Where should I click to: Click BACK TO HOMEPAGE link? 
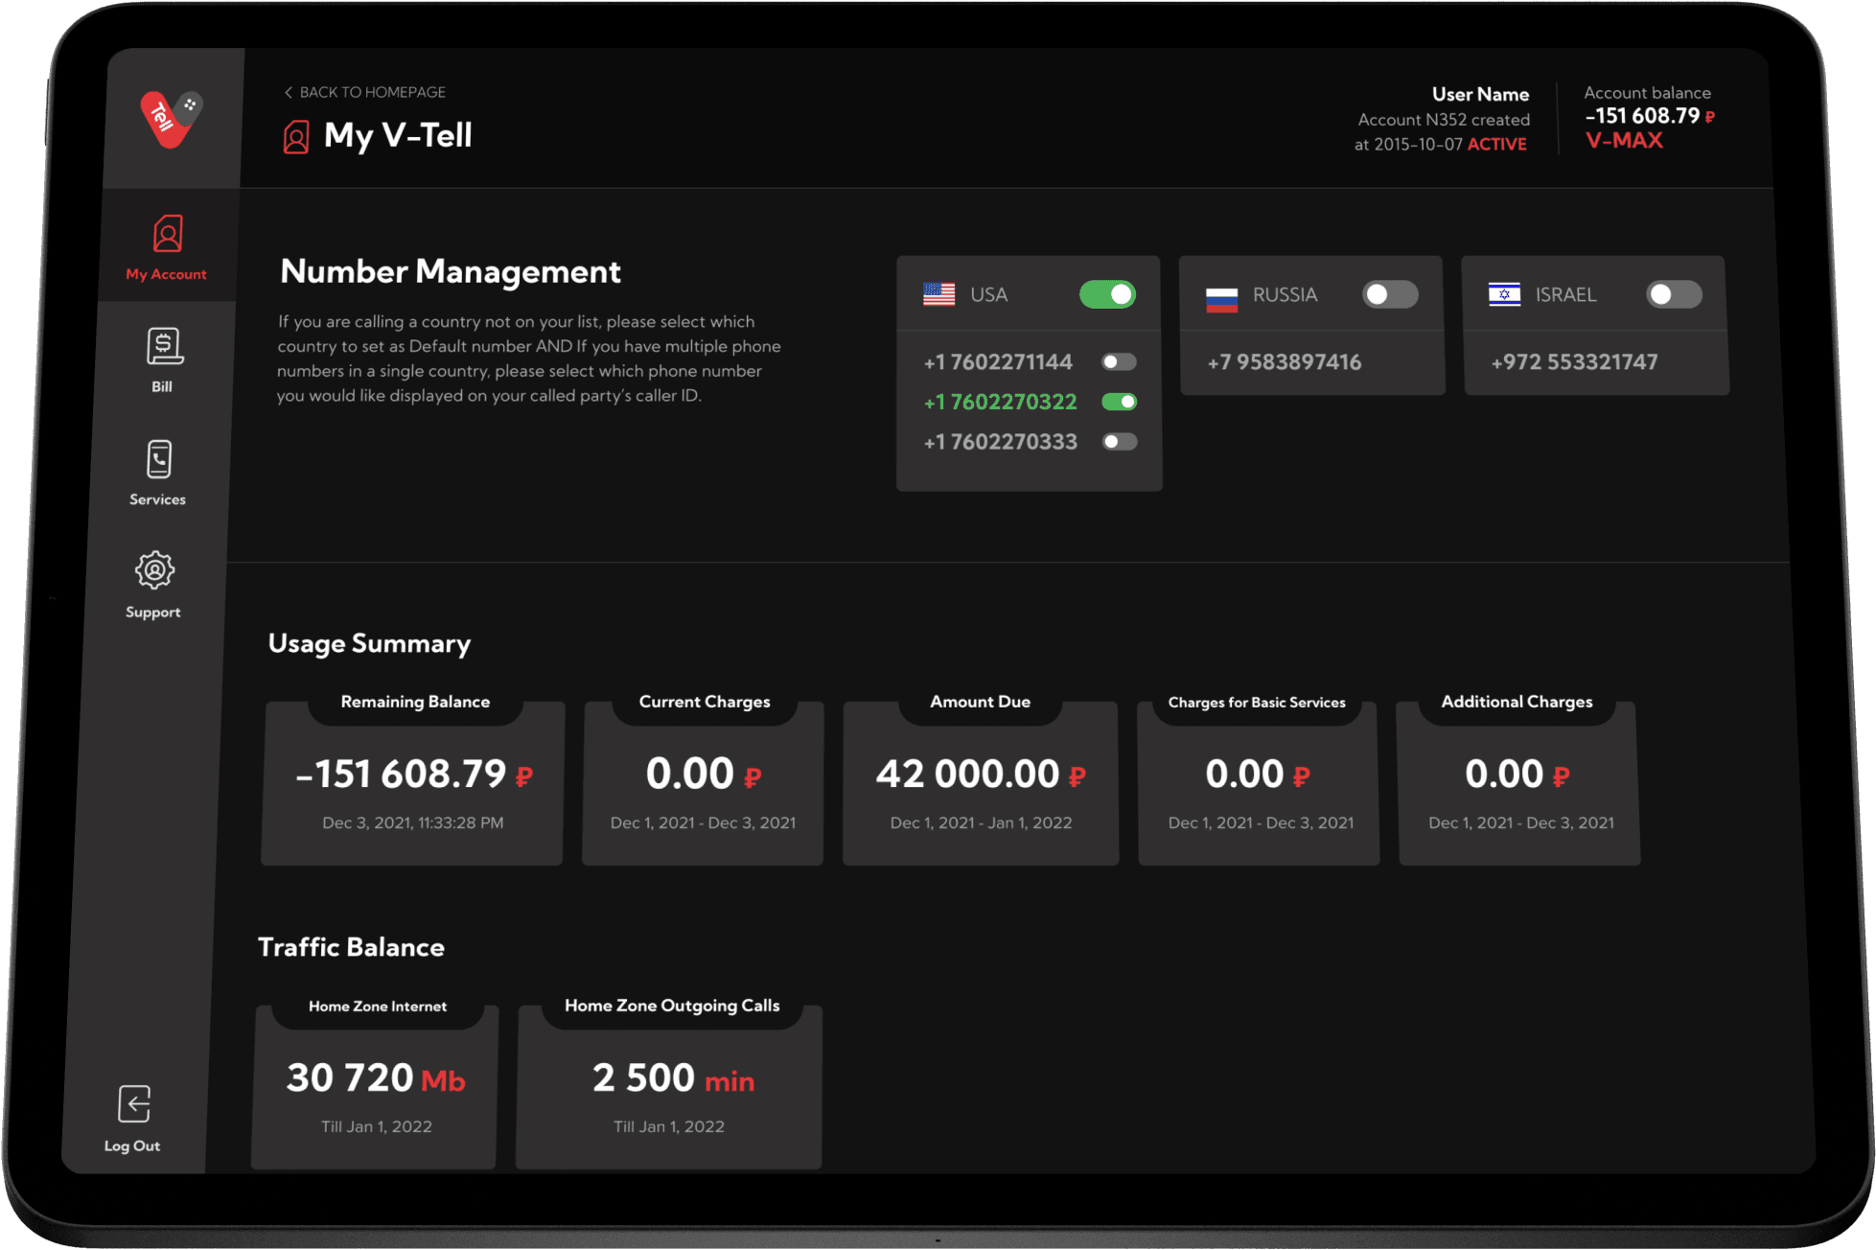click(x=372, y=93)
